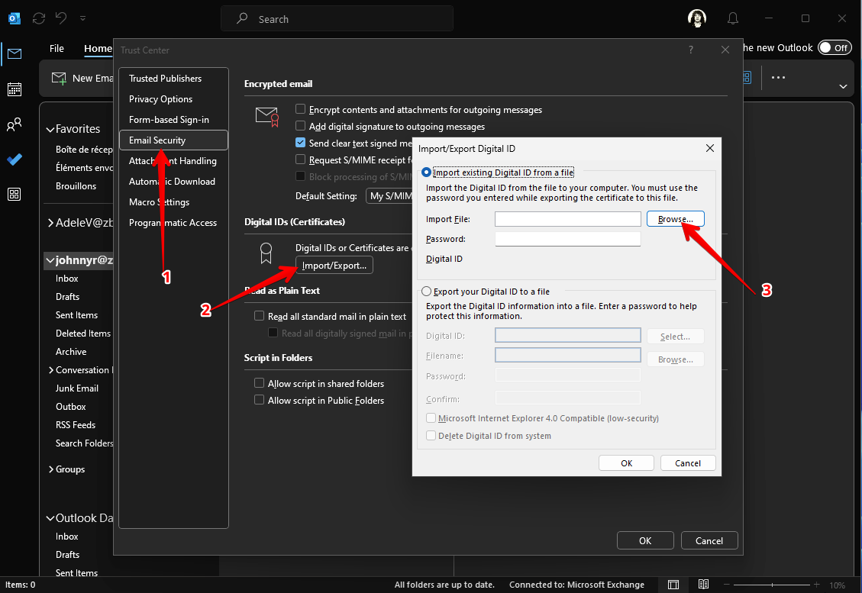Image resolution: width=862 pixels, height=593 pixels.
Task: Open the File menu tab
Action: coord(56,48)
